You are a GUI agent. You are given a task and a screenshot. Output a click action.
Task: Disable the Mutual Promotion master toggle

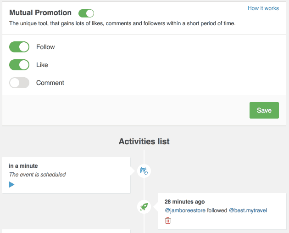click(x=86, y=13)
